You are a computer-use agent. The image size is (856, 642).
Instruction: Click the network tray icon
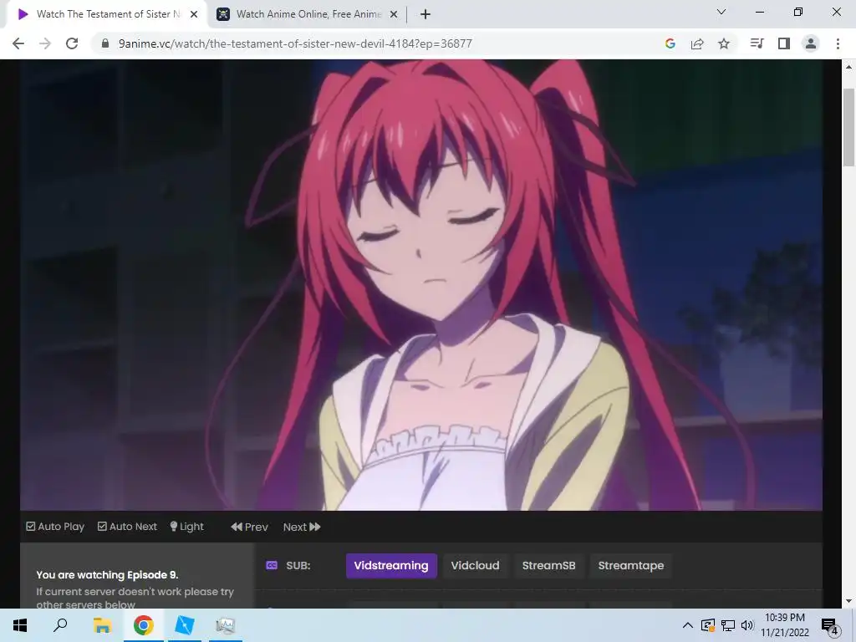(728, 625)
